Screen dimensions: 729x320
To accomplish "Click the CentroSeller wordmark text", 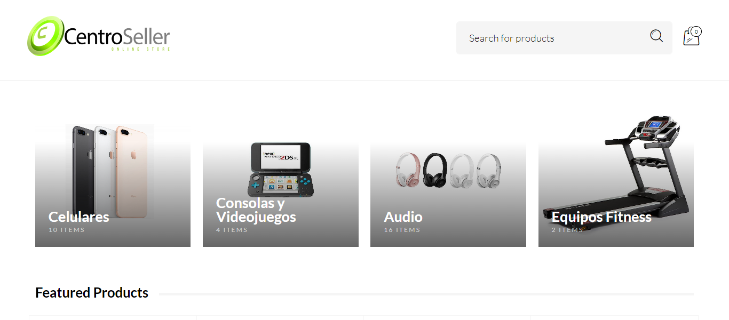I will [x=117, y=37].
